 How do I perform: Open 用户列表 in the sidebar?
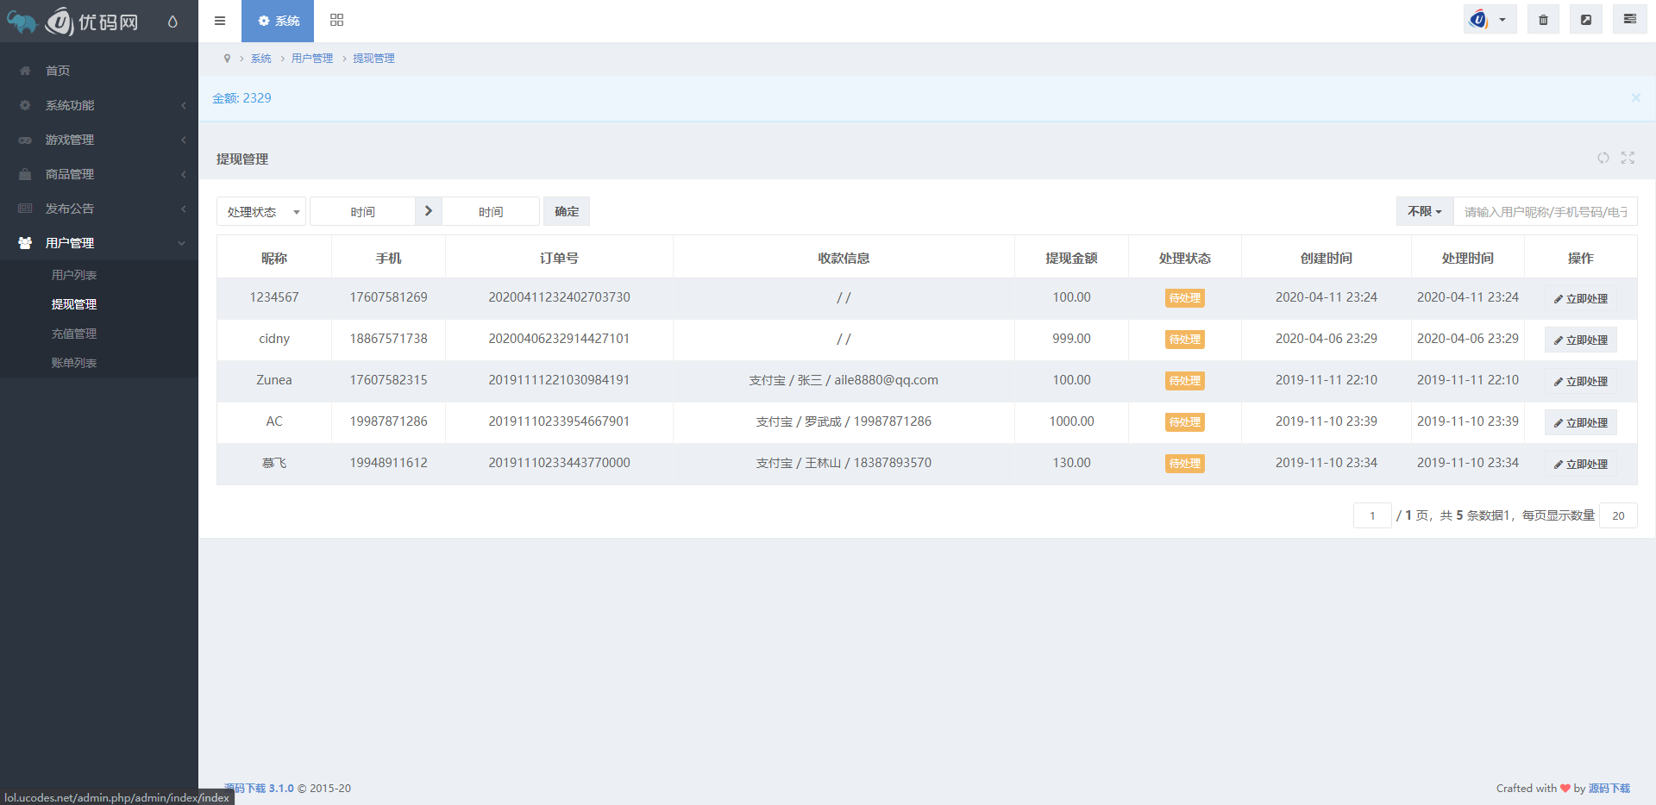[x=74, y=274]
